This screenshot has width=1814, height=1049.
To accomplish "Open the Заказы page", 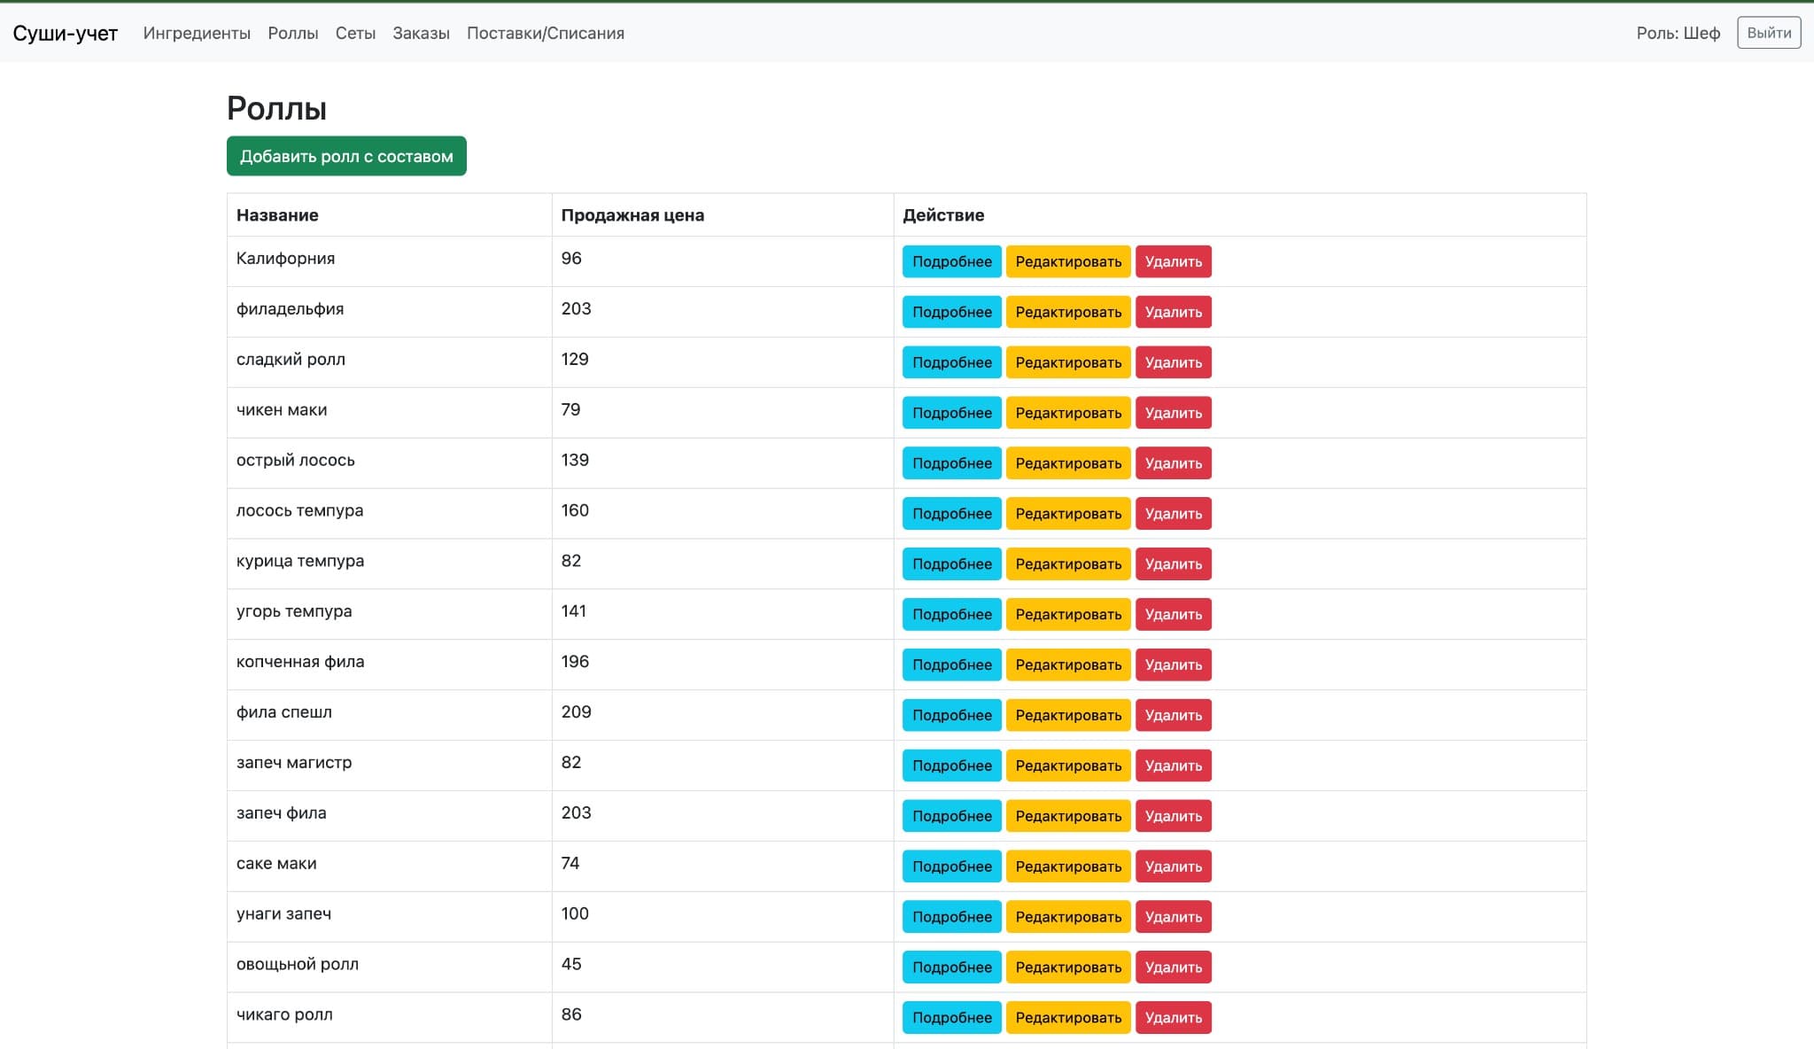I will tap(421, 33).
